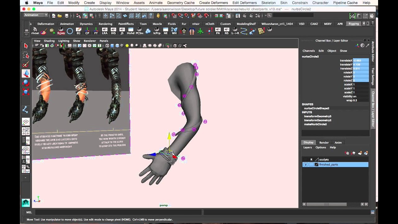Select the arrow Select tool in toolbox
This screenshot has height=224, width=398.
(26, 46)
